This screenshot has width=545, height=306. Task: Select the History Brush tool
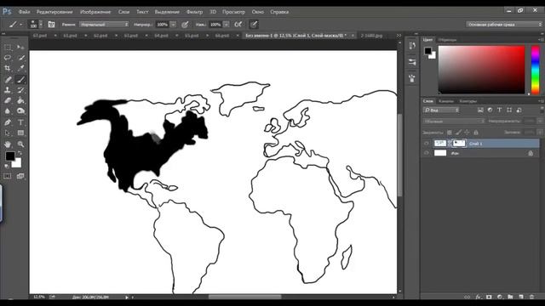[x=20, y=90]
